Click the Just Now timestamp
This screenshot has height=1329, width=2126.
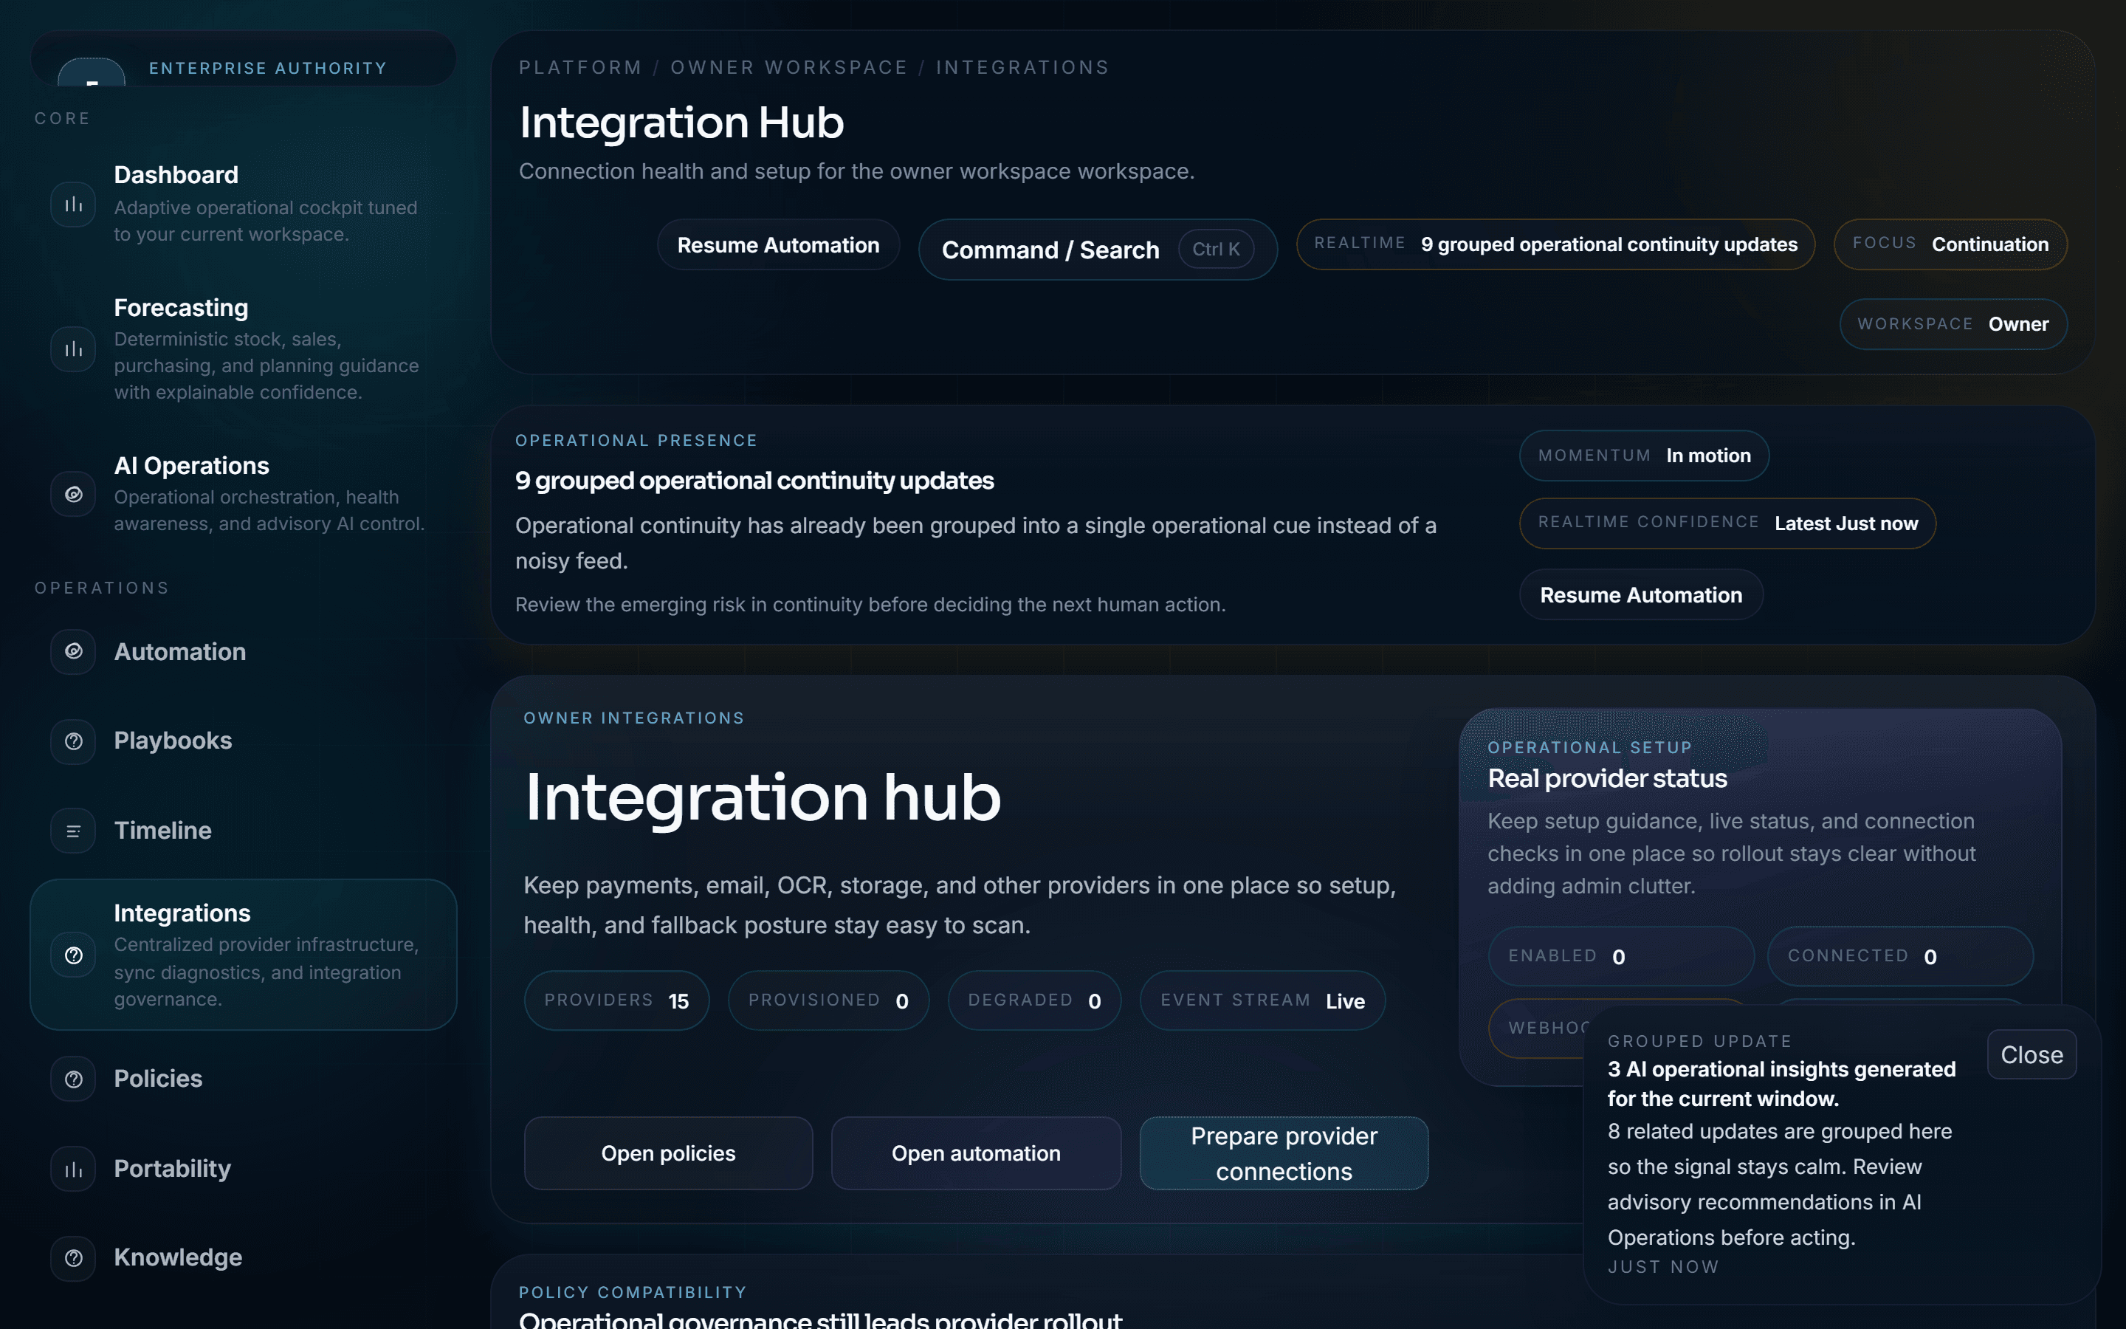1663,1266
